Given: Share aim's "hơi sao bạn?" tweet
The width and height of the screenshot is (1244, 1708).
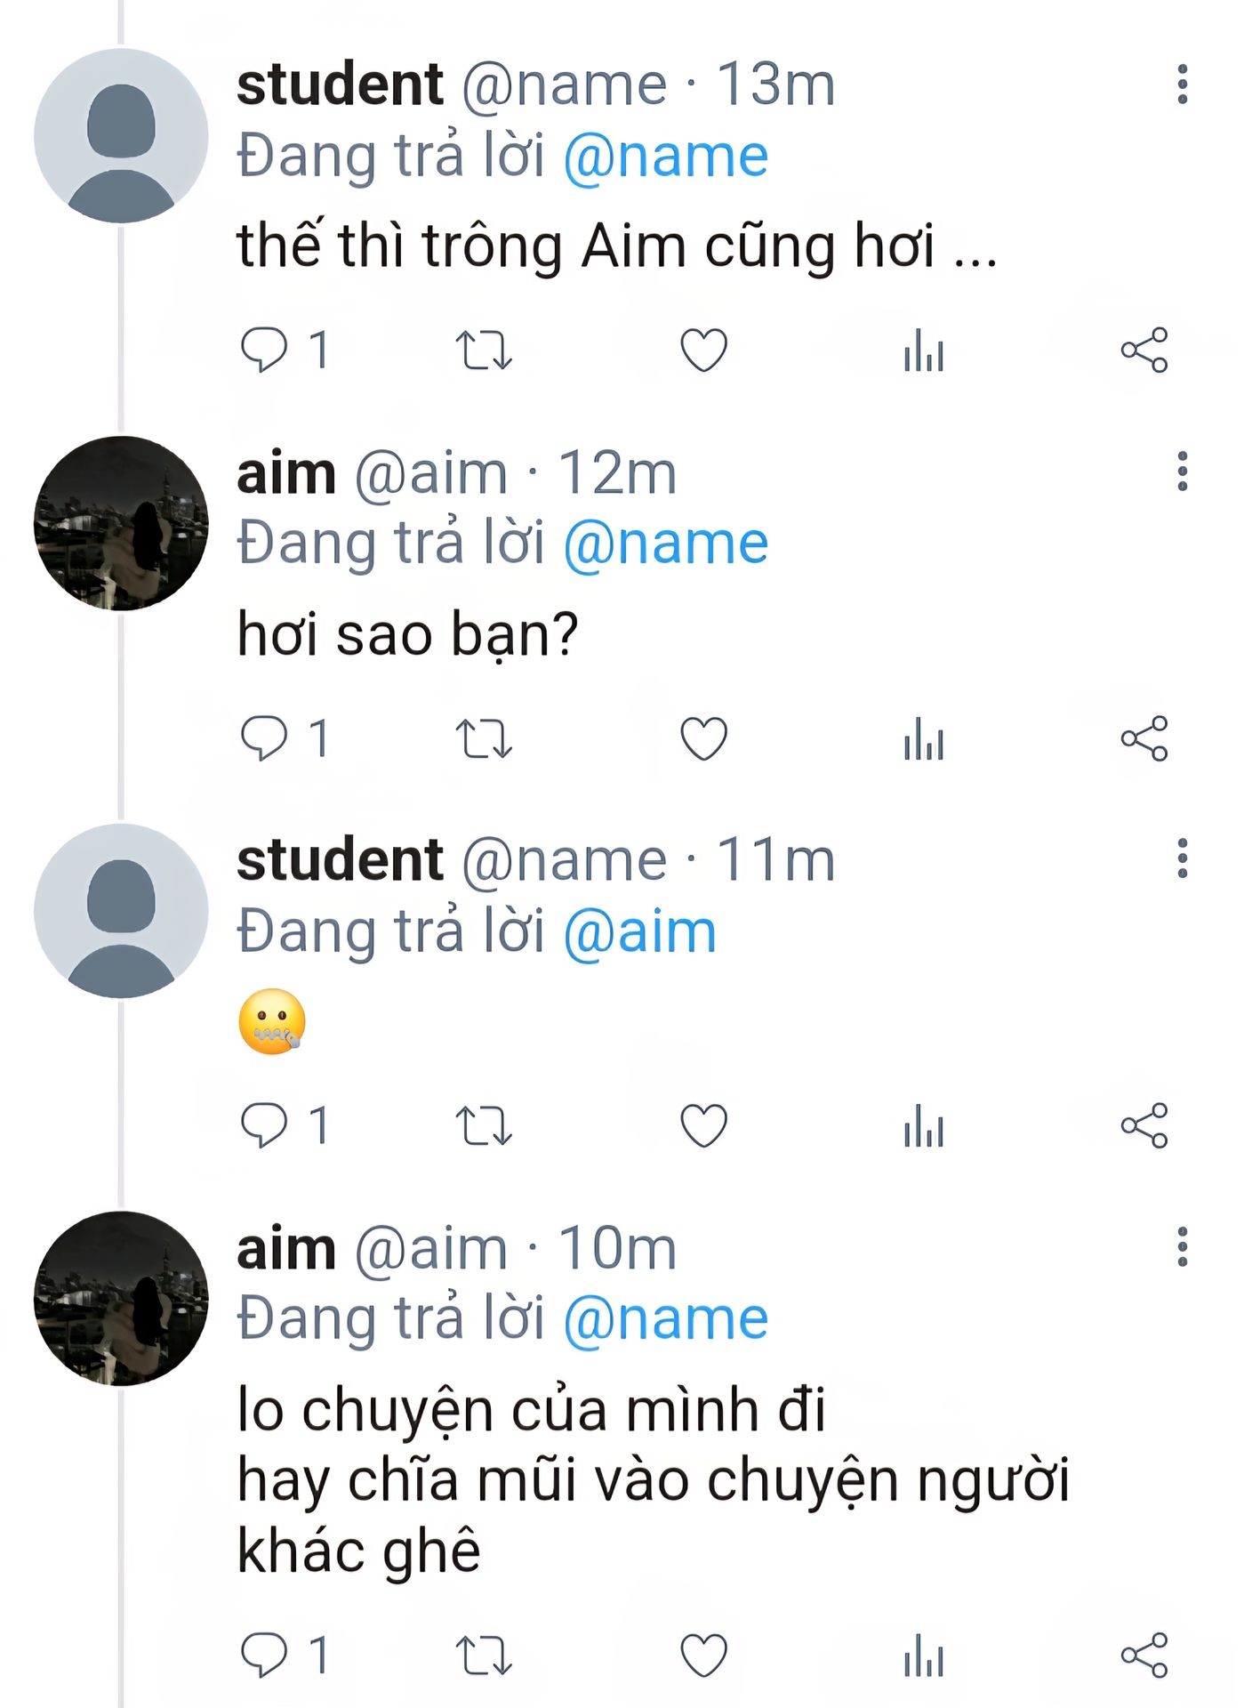Looking at the screenshot, I should coord(1144,738).
